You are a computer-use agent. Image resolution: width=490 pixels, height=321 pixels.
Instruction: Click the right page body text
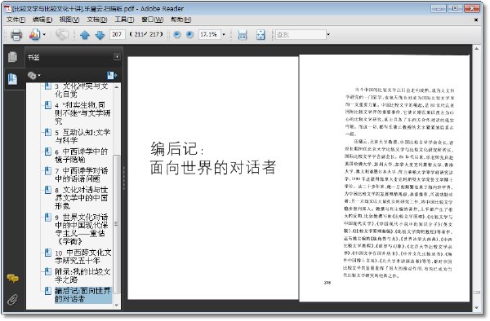coord(399,182)
